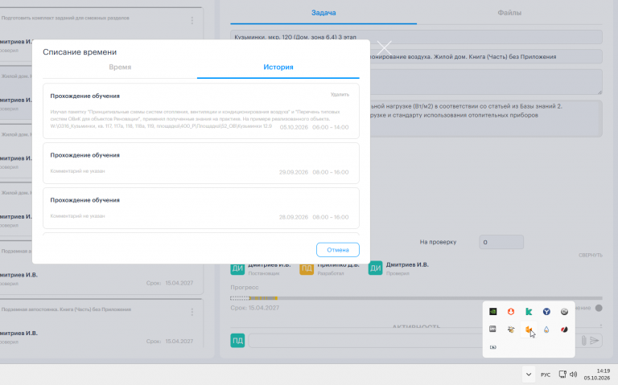
Task: Open the kebab menu on Подземная автостоянка. Книга card
Action: pyautogui.click(x=192, y=312)
